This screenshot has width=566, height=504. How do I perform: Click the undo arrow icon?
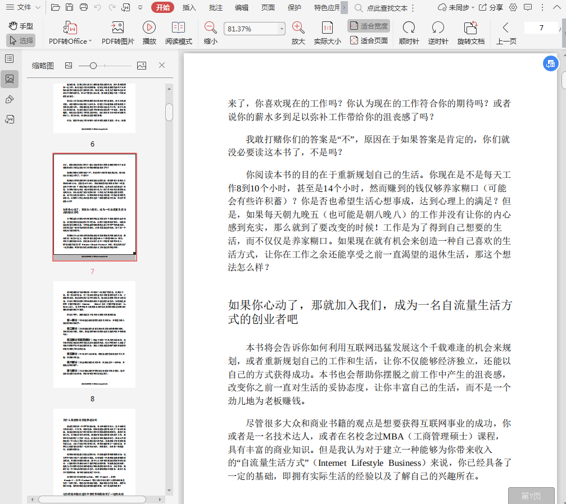[97, 7]
